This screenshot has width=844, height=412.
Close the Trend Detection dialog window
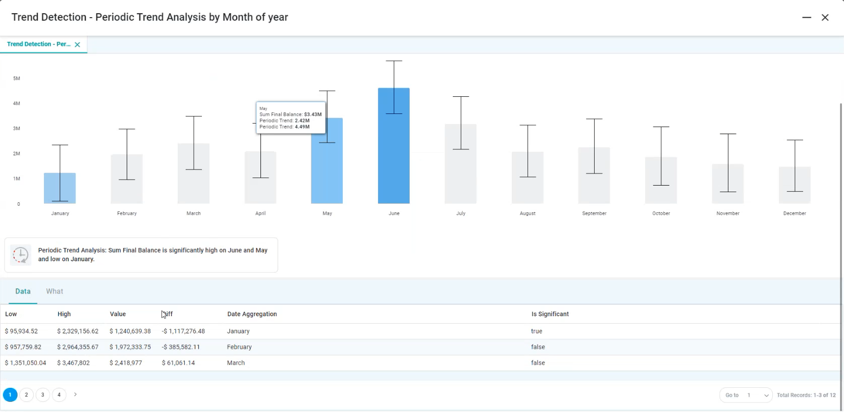(x=825, y=18)
